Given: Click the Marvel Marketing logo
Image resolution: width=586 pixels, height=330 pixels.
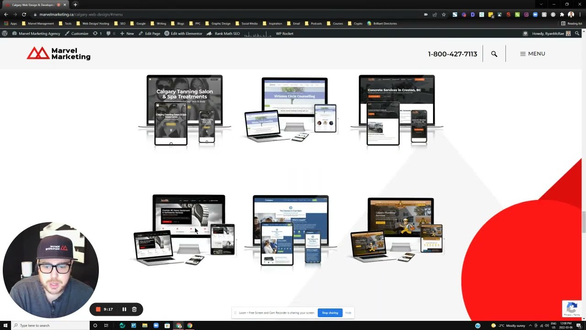Looking at the screenshot, I should (59, 54).
